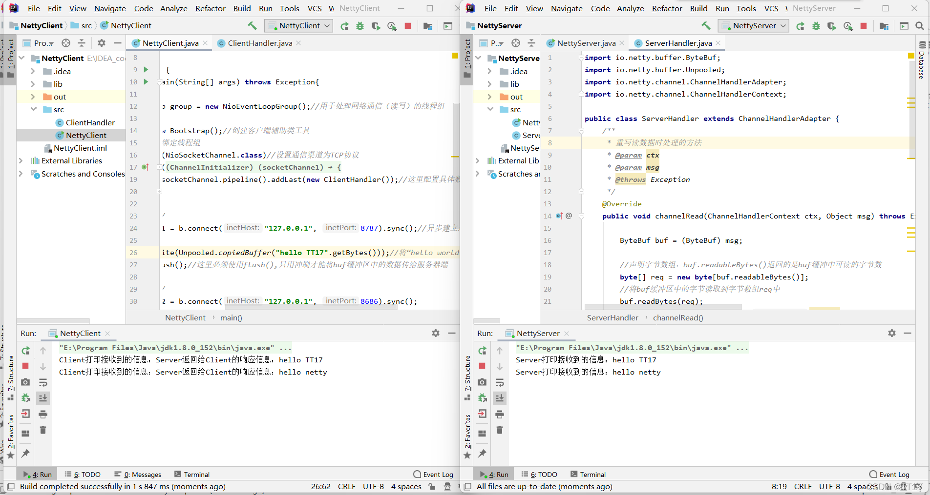Toggle Structure tool window stripe in NettyServer

467,378
